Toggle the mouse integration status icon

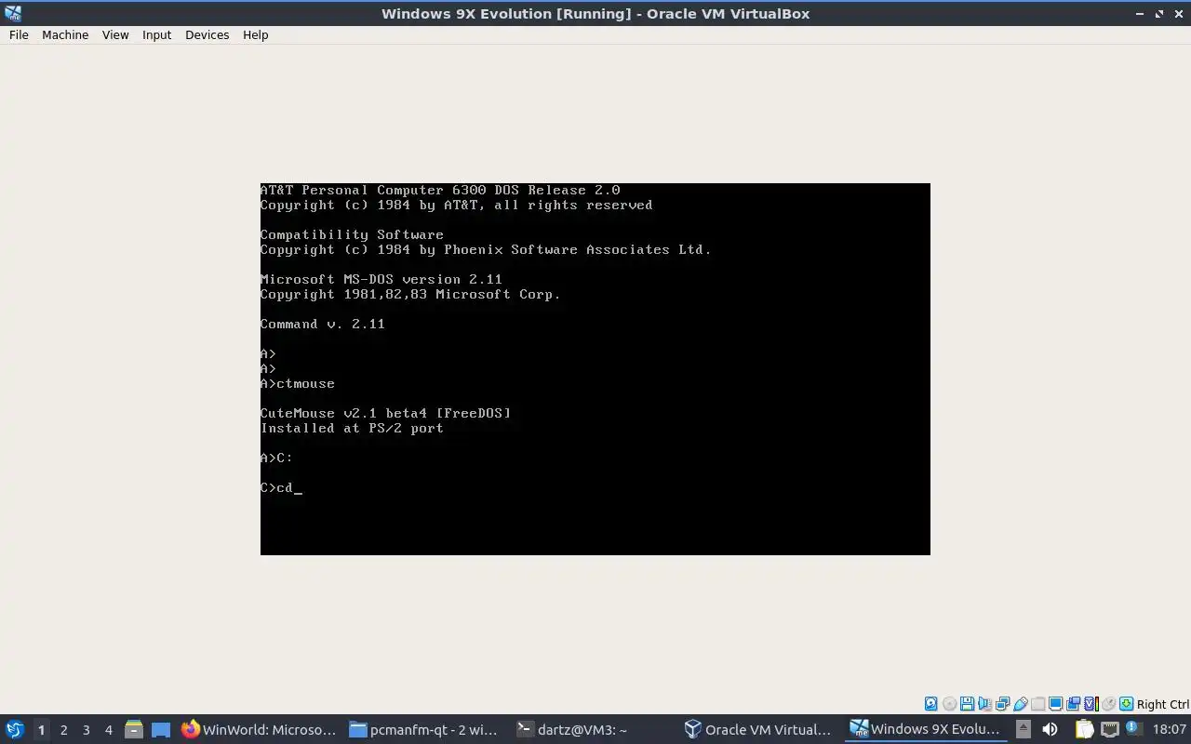point(1108,704)
